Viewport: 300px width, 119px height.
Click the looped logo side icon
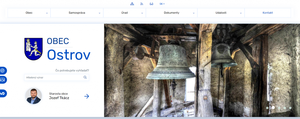(x=2, y=93)
